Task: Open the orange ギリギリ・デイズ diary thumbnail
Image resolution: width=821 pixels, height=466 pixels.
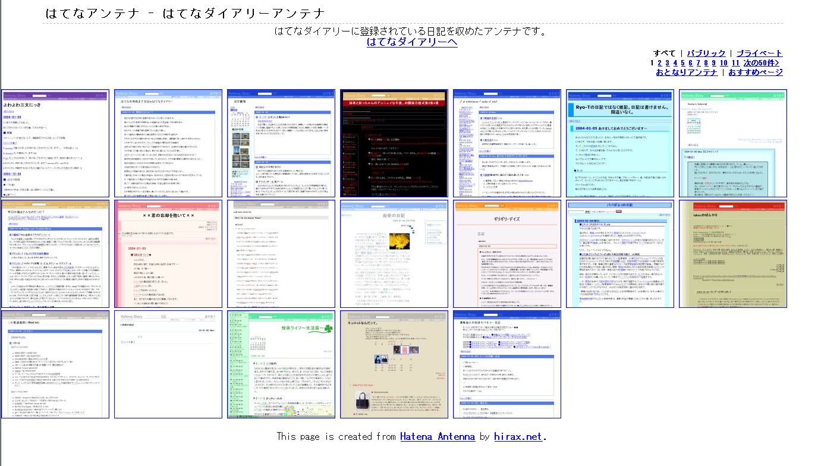Action: pyautogui.click(x=507, y=254)
